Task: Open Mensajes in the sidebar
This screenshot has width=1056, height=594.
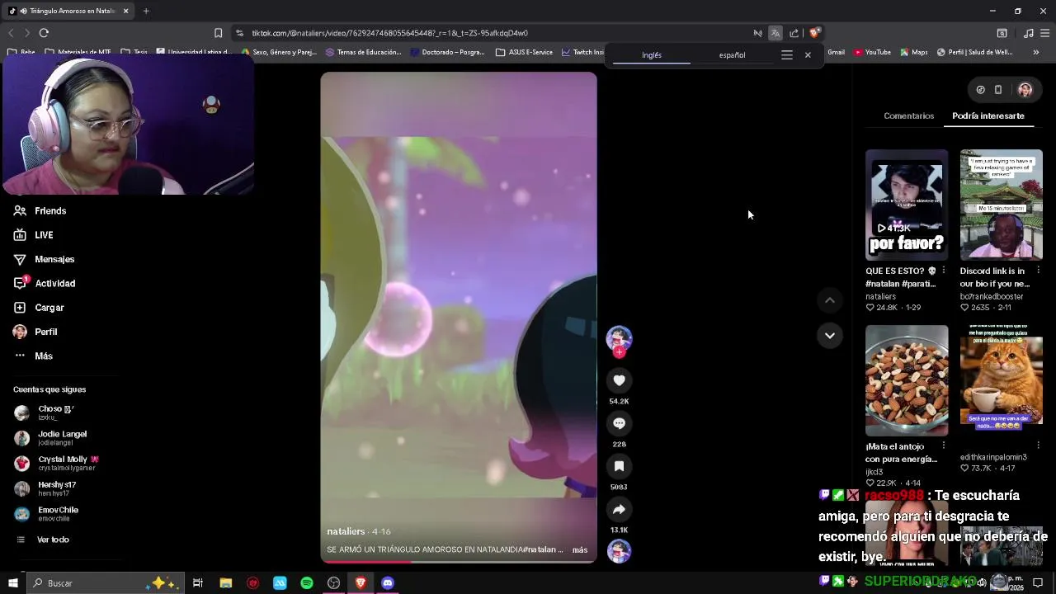Action: 44,259
